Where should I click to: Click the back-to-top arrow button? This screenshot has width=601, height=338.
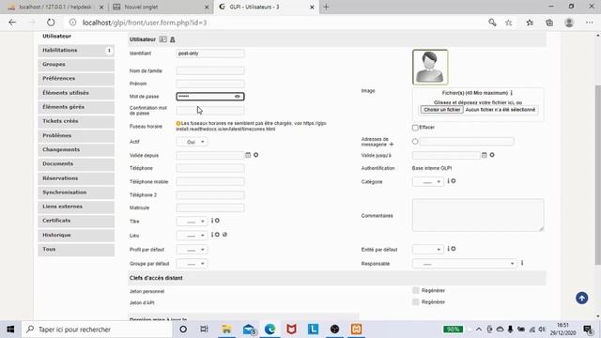coord(582,299)
